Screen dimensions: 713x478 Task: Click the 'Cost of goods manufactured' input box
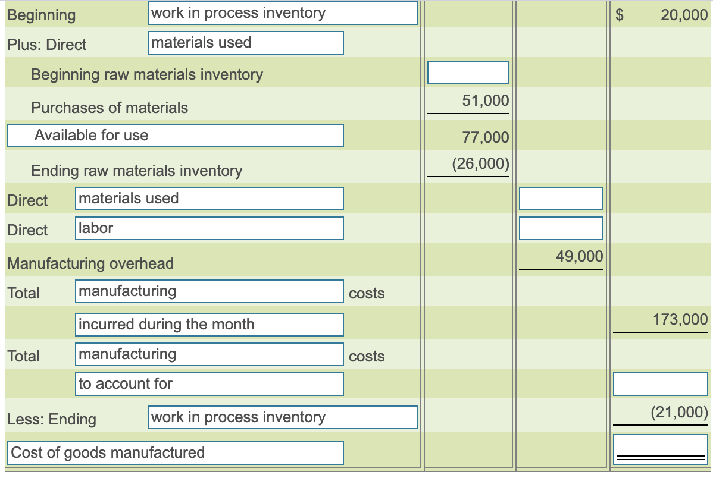point(175,452)
